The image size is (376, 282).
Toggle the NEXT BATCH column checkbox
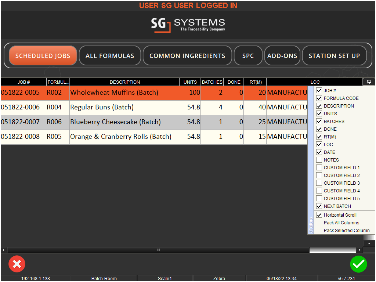[x=319, y=206]
